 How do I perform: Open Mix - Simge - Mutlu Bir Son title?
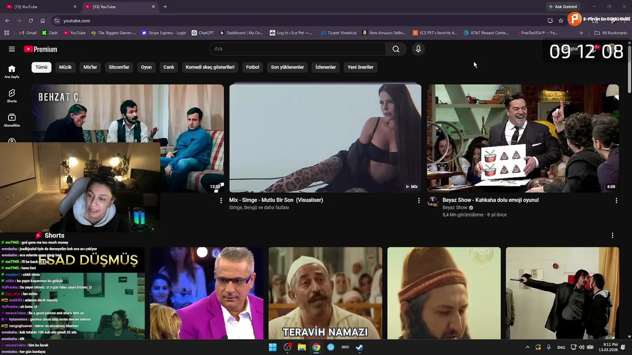[276, 200]
